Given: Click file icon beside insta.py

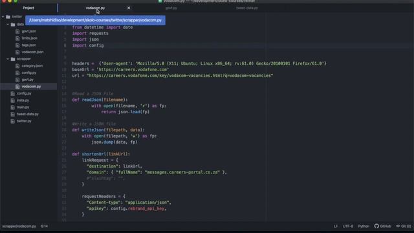Looking at the screenshot, I should point(13,100).
